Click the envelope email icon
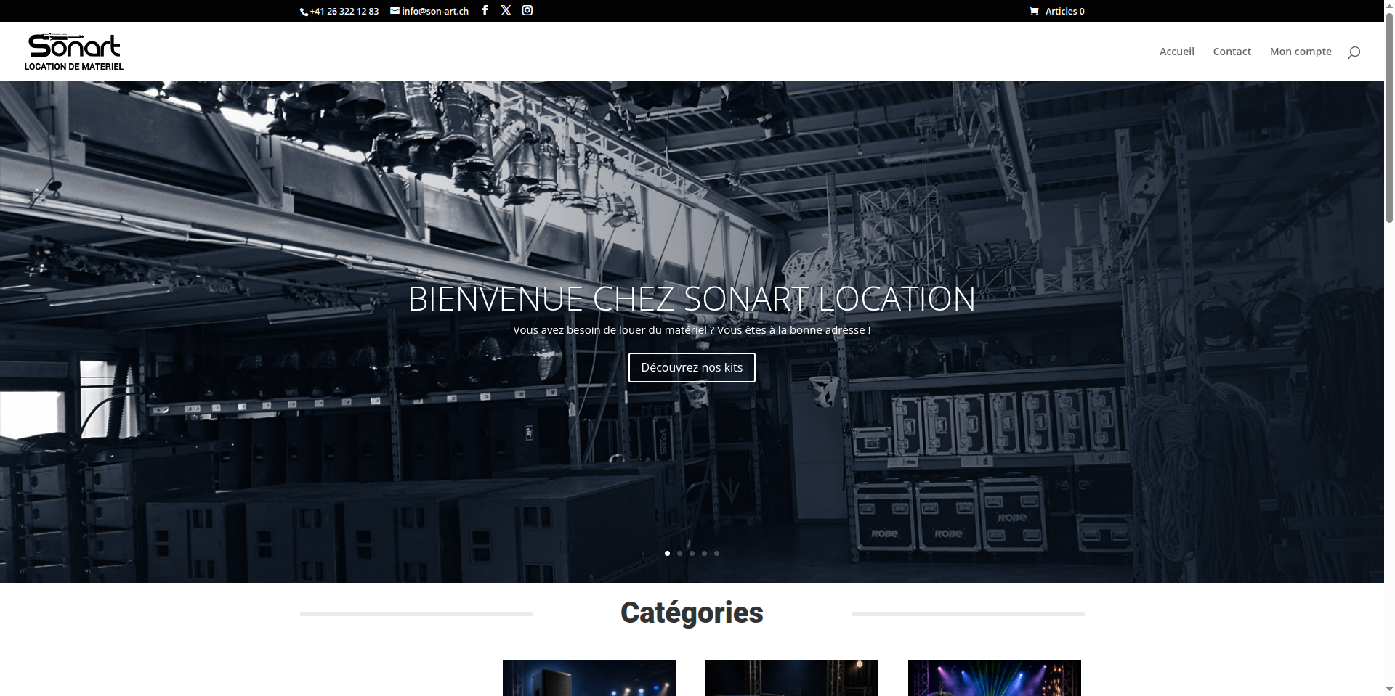Image resolution: width=1395 pixels, height=696 pixels. [x=395, y=11]
